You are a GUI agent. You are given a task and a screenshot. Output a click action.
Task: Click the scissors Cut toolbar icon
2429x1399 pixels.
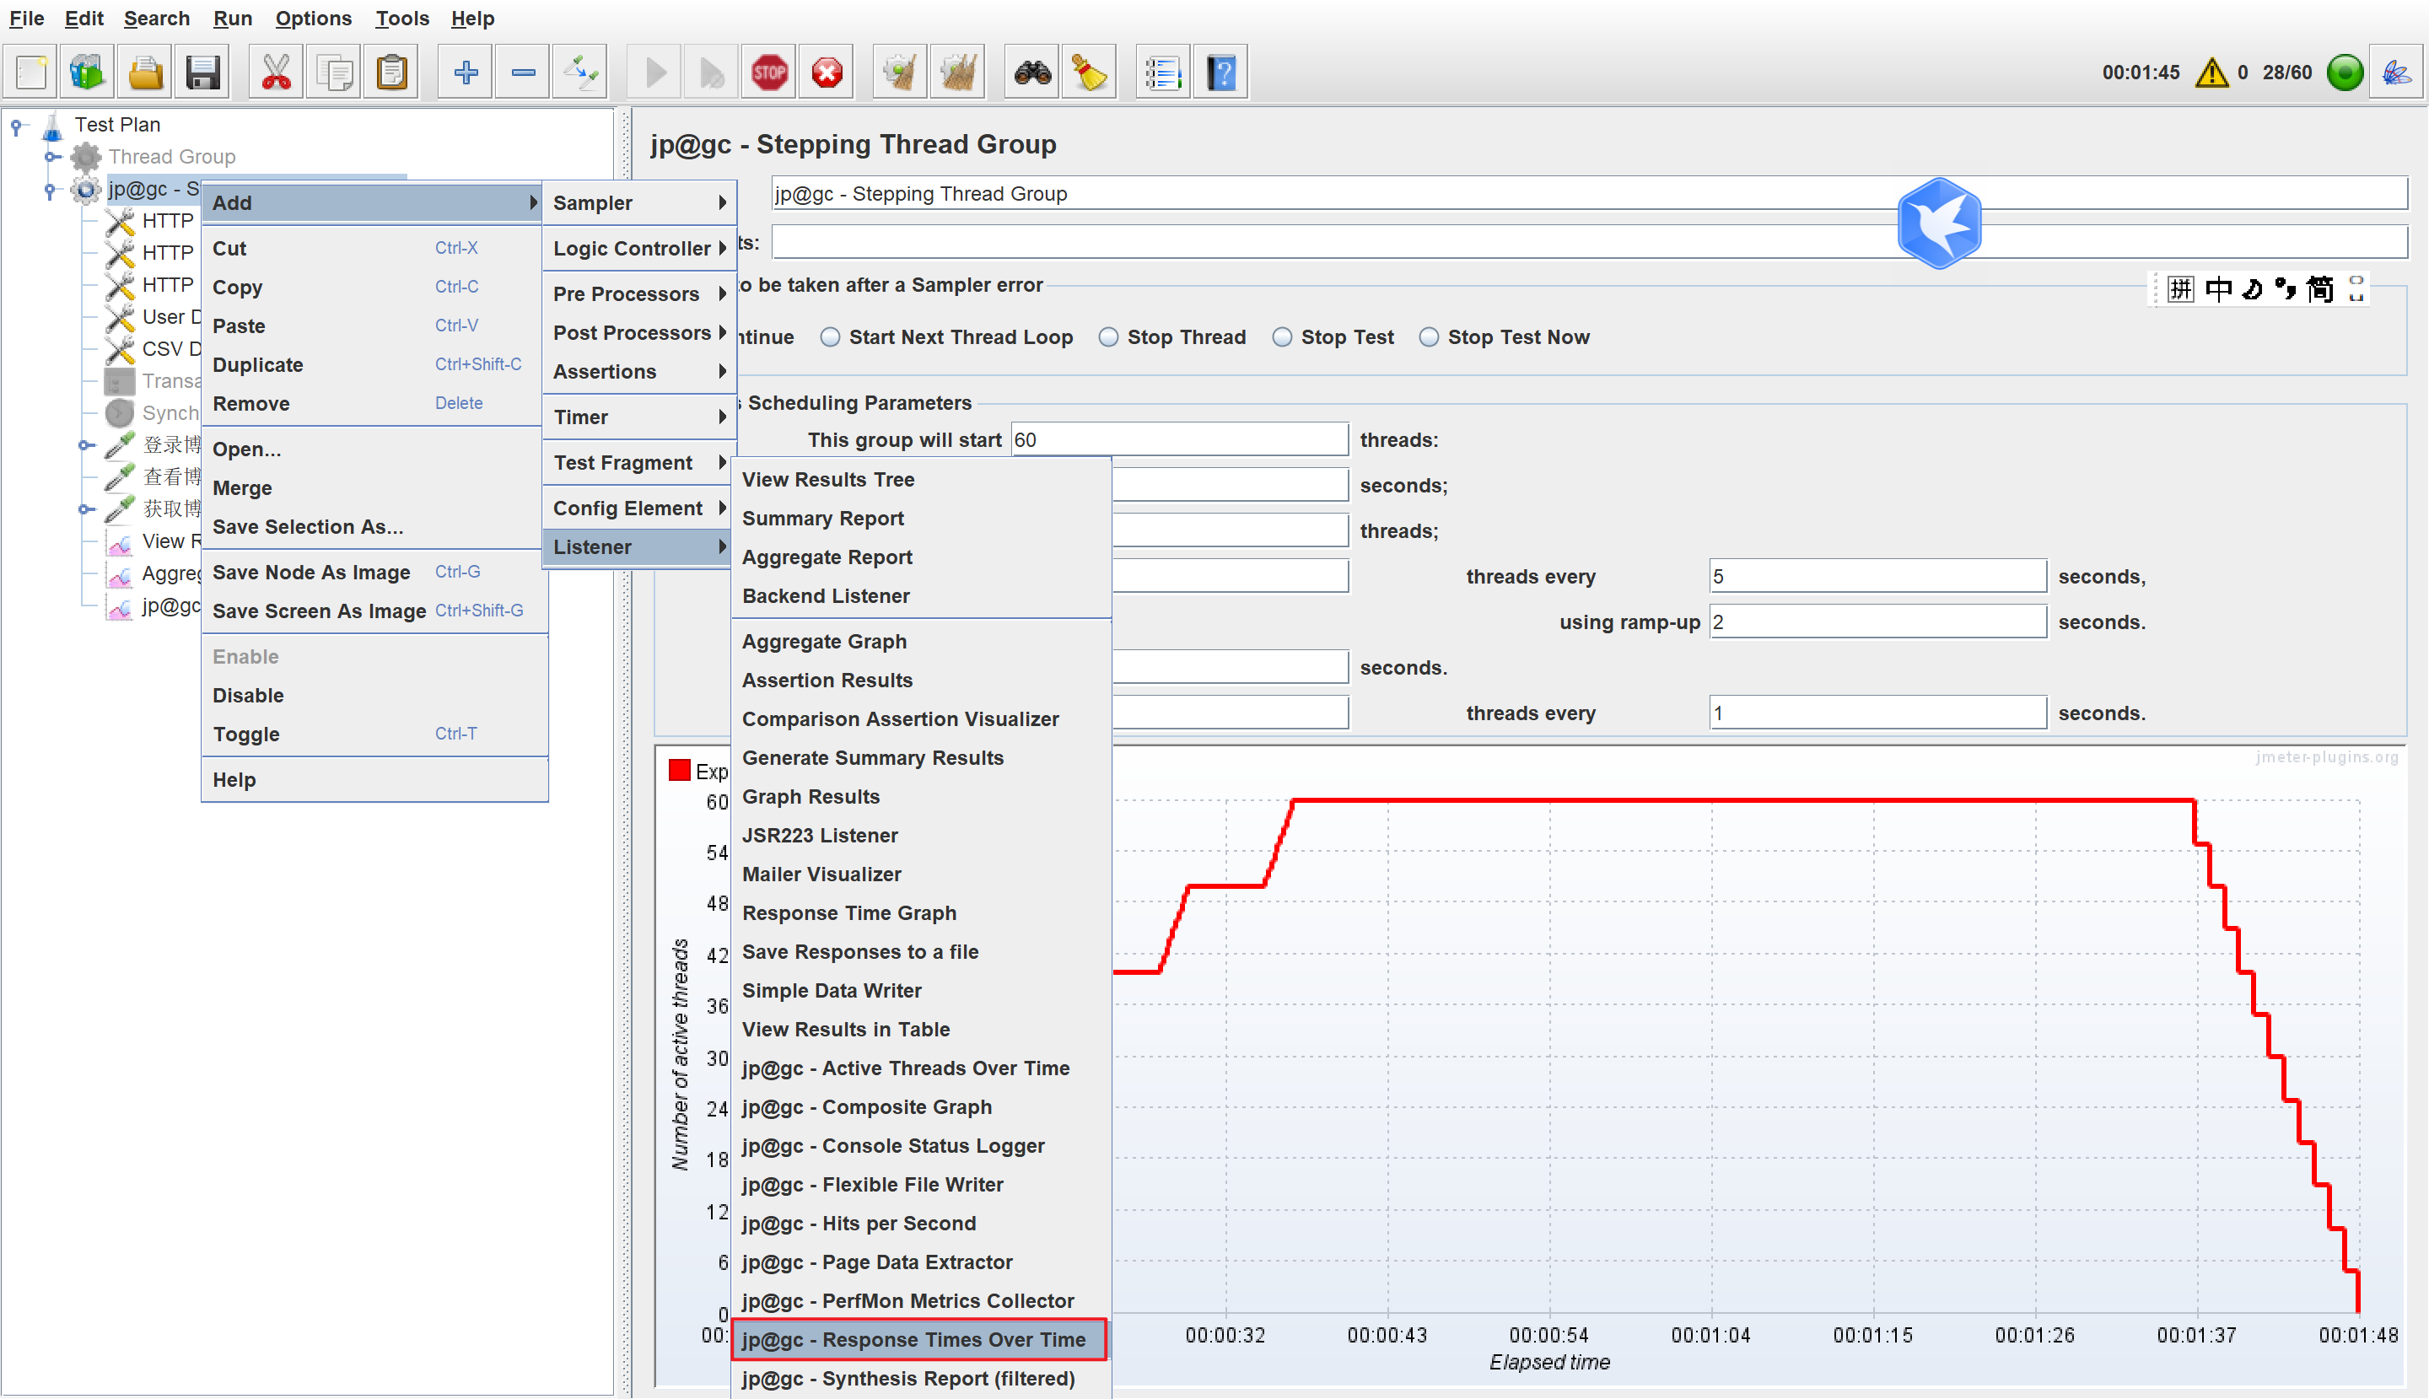click(276, 72)
